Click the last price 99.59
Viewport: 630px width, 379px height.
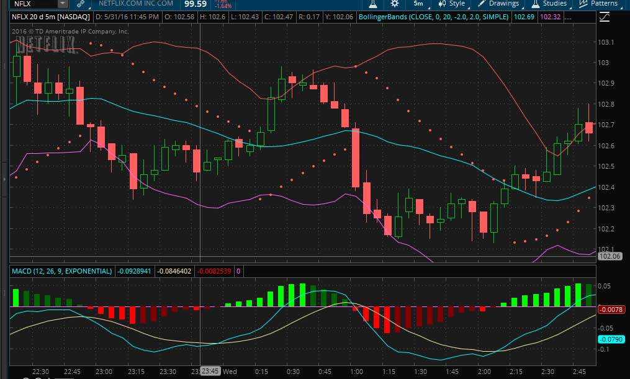click(196, 4)
